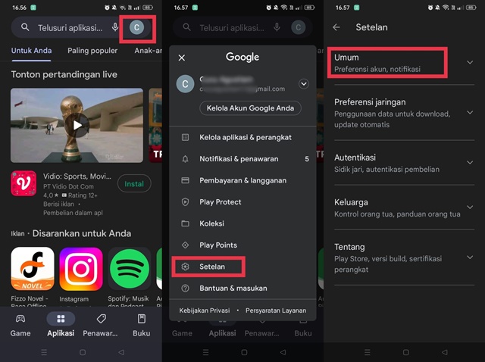This screenshot has width=485, height=362.
Task: Tap the Kelola aplikasi grid icon
Action: point(185,137)
